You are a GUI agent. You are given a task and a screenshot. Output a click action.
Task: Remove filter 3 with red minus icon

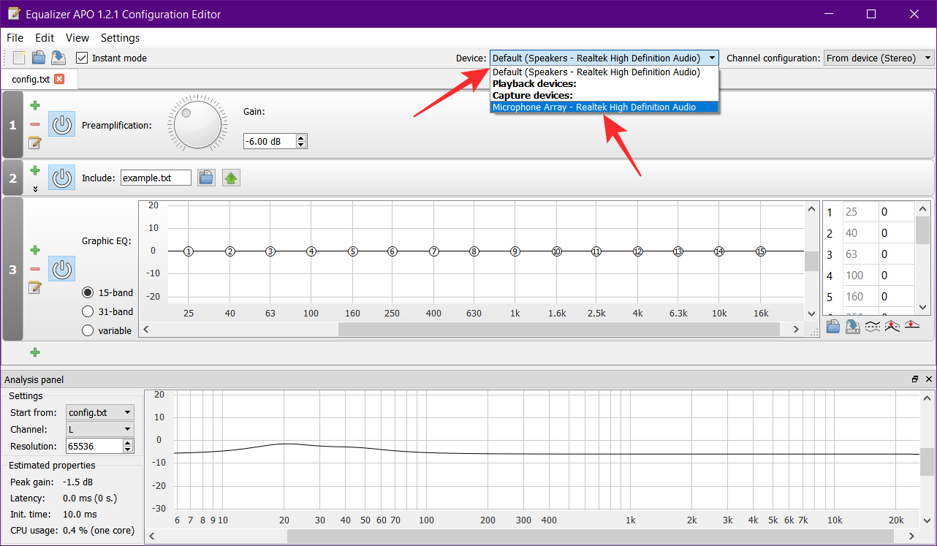(x=34, y=269)
